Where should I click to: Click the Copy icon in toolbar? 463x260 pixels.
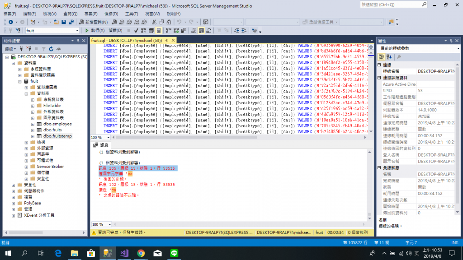[161, 22]
